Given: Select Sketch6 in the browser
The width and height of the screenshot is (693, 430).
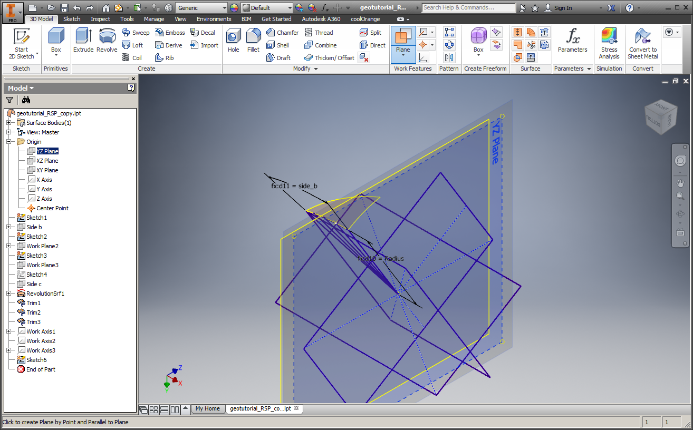Looking at the screenshot, I should coord(36,360).
